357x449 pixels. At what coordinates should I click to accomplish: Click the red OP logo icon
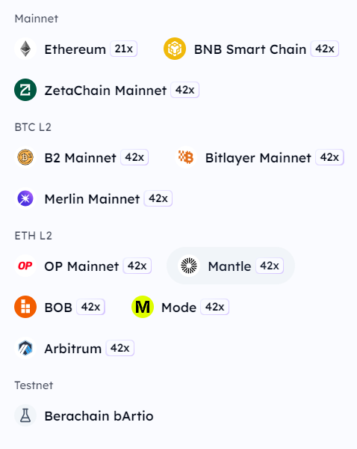click(x=25, y=266)
